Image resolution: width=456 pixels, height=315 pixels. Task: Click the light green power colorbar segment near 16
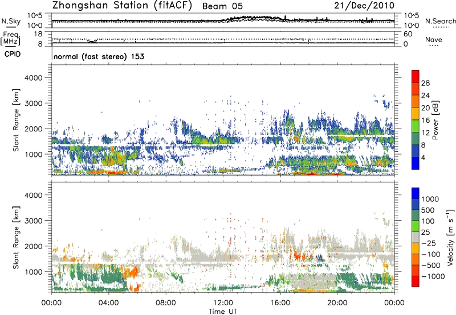[416, 126]
